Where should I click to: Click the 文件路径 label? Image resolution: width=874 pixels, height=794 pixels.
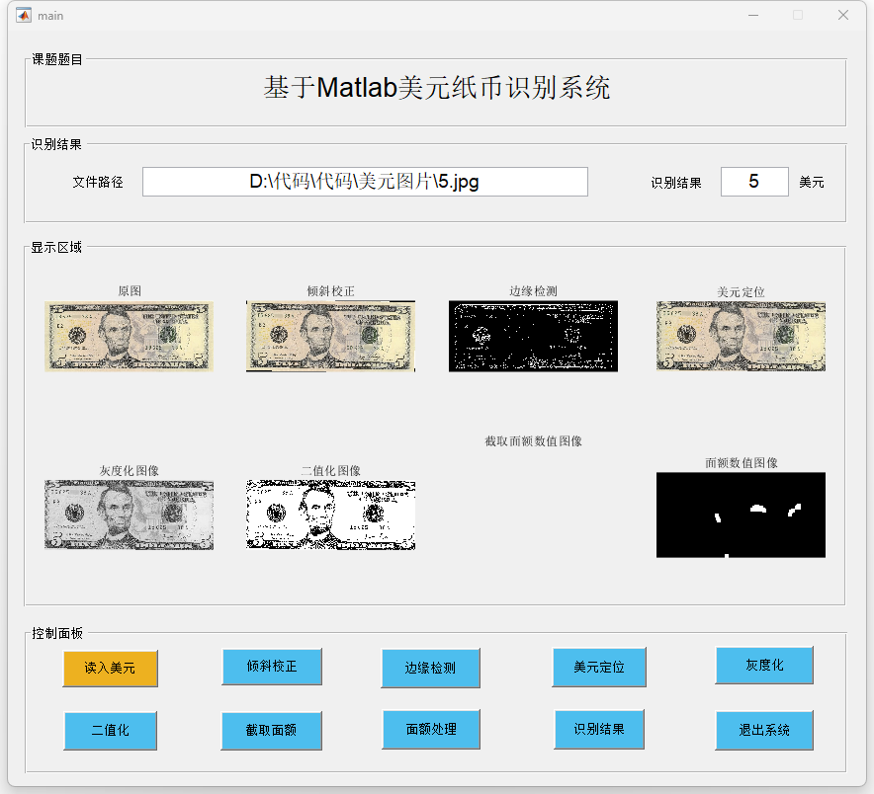(x=98, y=182)
